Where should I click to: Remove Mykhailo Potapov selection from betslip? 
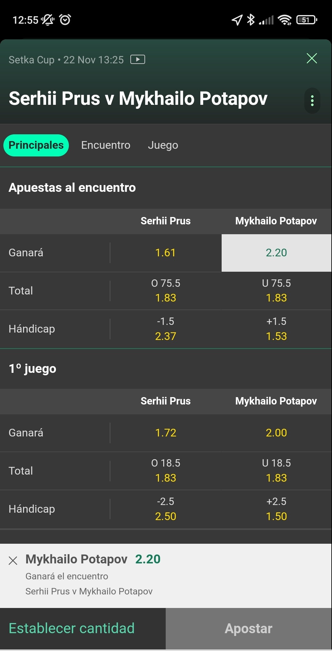13,561
